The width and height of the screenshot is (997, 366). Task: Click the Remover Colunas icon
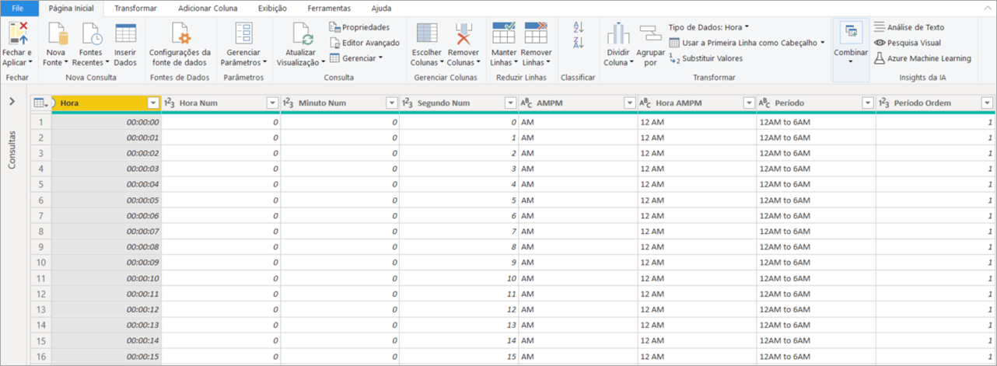point(463,34)
